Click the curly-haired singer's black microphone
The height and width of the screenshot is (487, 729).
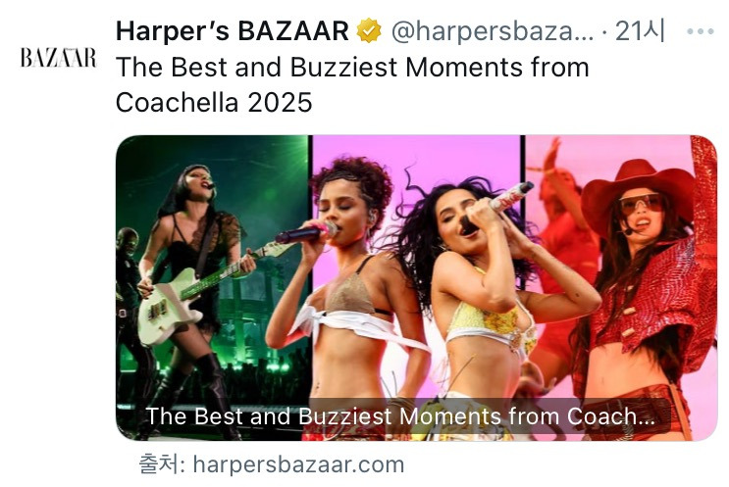pyautogui.click(x=306, y=233)
